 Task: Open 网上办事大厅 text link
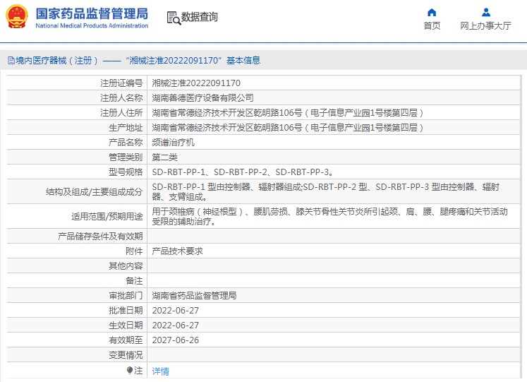point(485,26)
